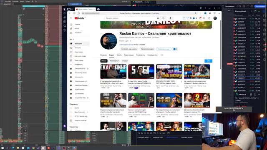
Task: Start voice search with the microphone icon
Action: pos(171,18)
